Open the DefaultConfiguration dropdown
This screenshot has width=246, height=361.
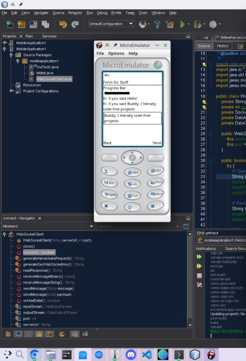coord(111,23)
